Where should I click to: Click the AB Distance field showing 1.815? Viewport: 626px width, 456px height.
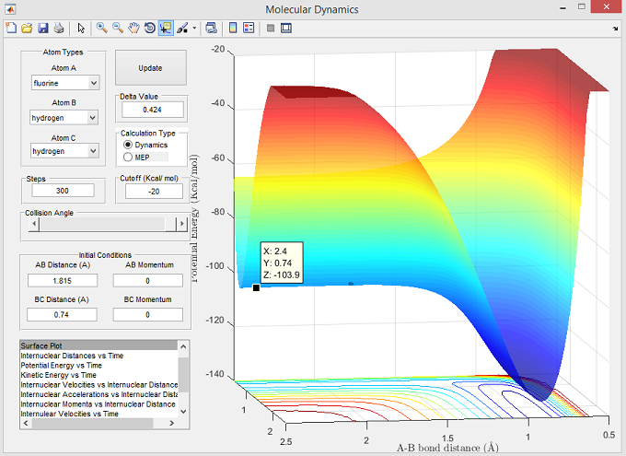pyautogui.click(x=63, y=281)
